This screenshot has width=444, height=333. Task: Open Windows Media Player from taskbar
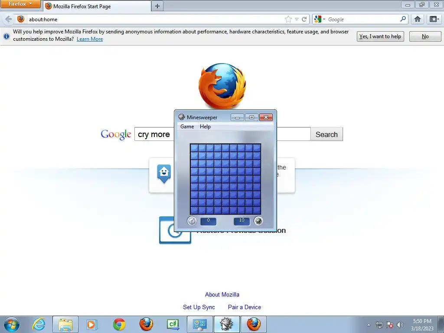[x=92, y=324]
